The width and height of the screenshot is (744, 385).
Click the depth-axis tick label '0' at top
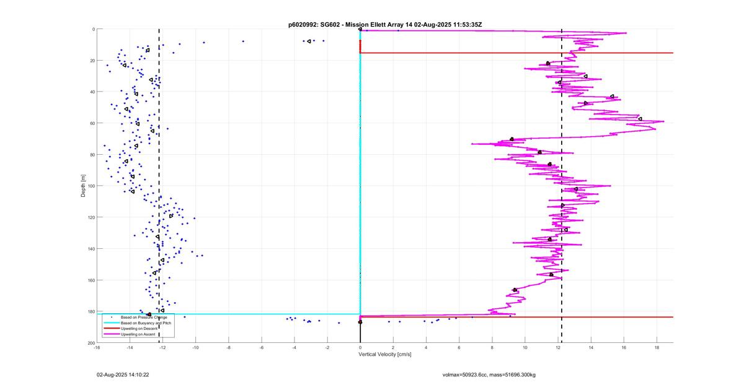point(93,29)
